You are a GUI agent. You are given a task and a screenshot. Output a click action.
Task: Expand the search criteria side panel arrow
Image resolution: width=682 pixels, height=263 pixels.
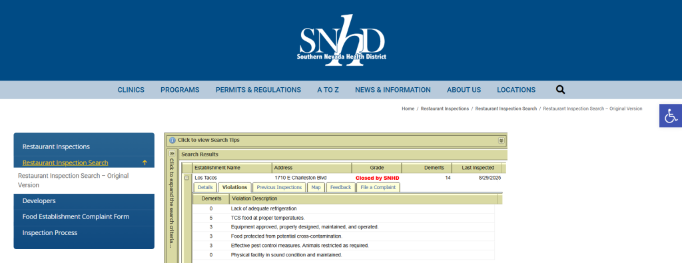(172, 154)
